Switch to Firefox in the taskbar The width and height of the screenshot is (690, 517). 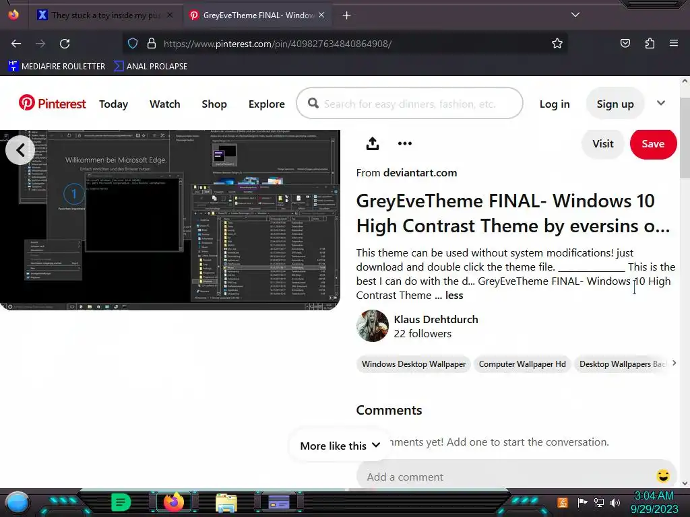(x=173, y=502)
